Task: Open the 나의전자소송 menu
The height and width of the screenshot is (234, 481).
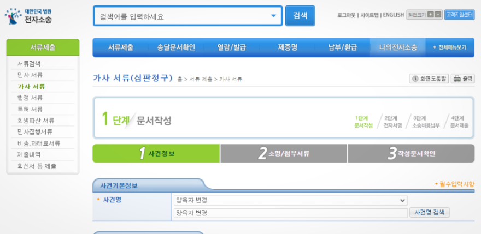Action: 397,47
